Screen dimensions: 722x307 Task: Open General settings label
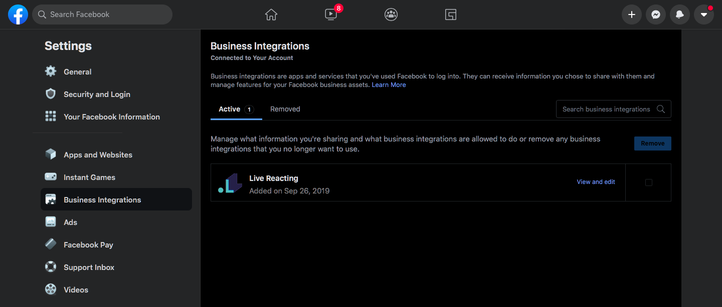(x=78, y=71)
